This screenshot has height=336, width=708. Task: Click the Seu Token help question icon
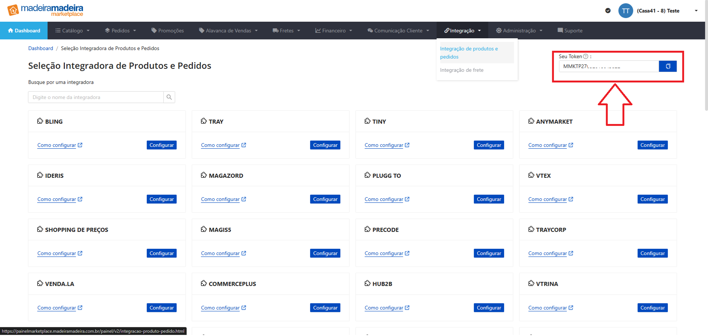[586, 56]
